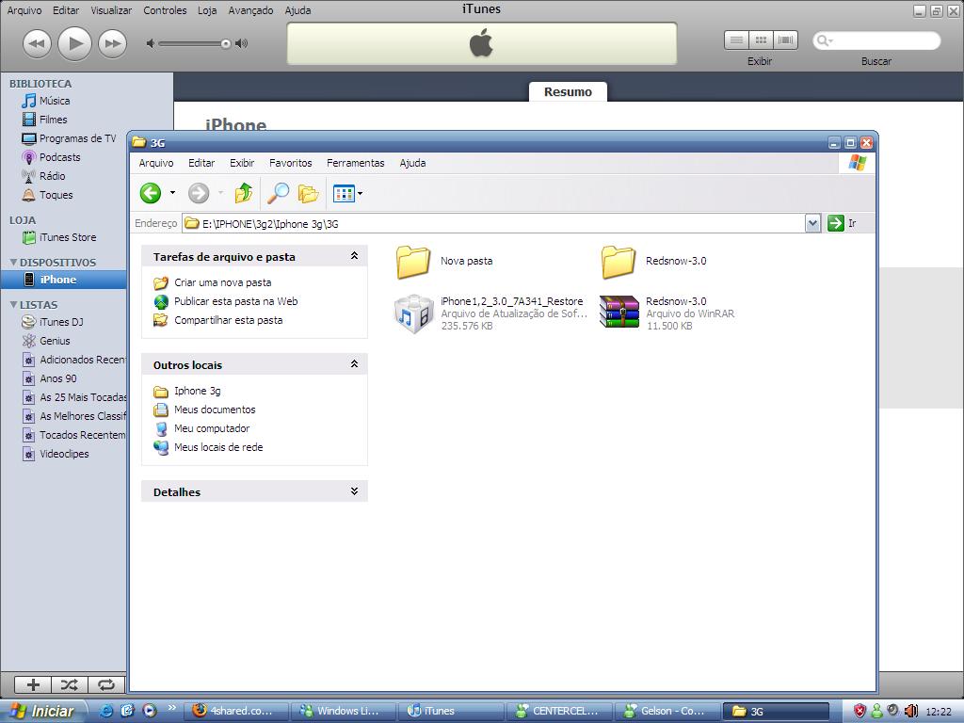
Task: Click the Explorer Back button
Action: pyautogui.click(x=151, y=193)
